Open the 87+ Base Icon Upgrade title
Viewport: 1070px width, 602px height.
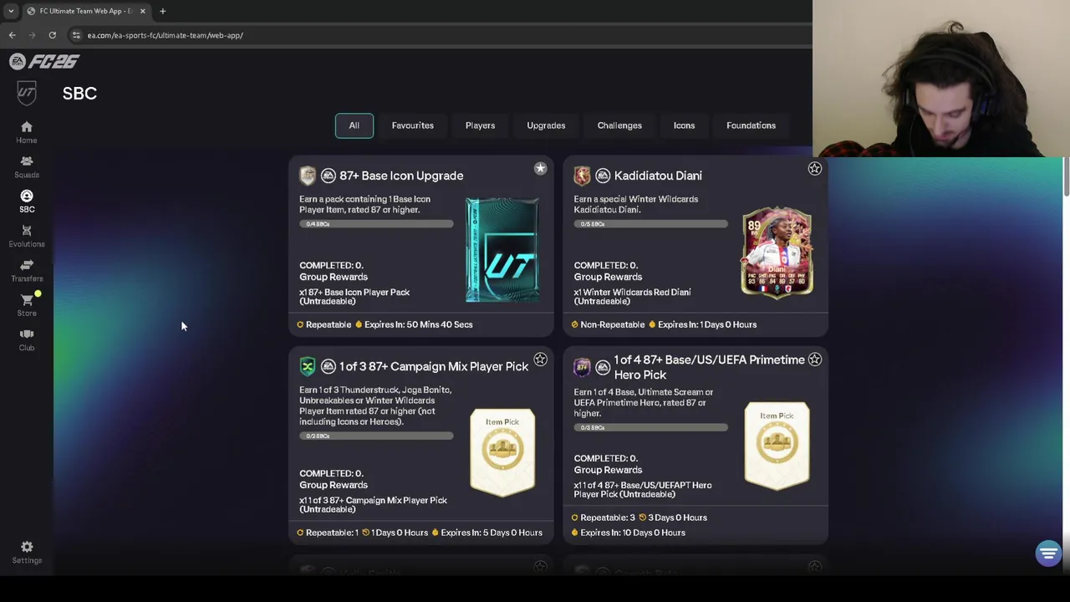[401, 176]
